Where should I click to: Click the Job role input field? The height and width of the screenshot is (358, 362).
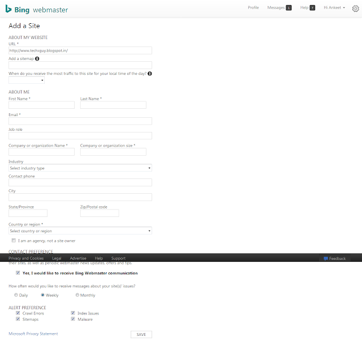(80, 136)
